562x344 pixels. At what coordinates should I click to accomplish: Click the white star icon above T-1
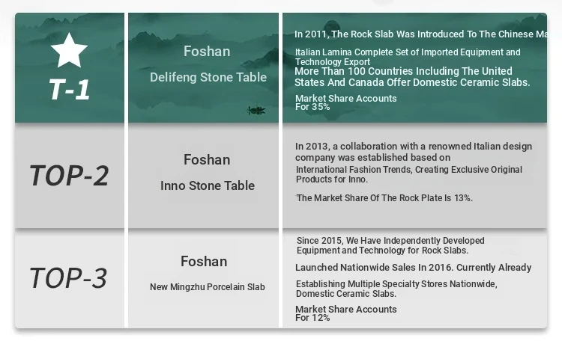(x=69, y=50)
